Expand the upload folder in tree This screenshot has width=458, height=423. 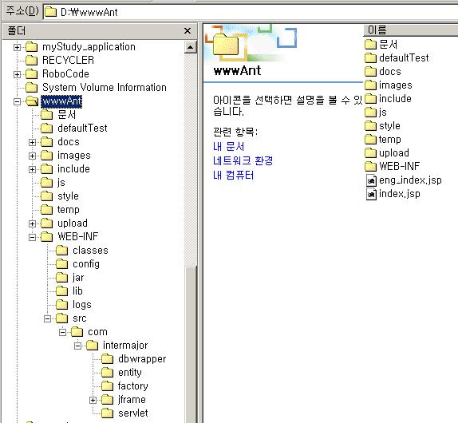33,223
